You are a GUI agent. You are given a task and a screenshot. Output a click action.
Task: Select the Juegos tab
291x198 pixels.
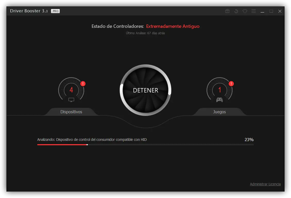click(219, 112)
